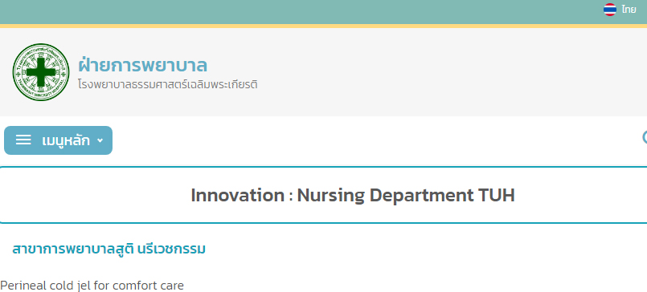Image resolution: width=647 pixels, height=292 pixels.
Task: Click the Innovation : Nursing Department TUH heading
Action: (x=353, y=195)
